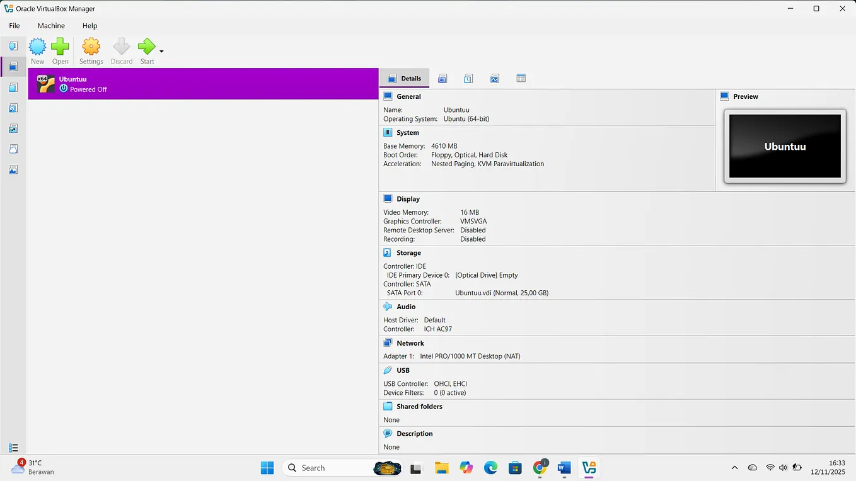The height and width of the screenshot is (481, 856).
Task: Click the USB section header
Action: tap(403, 370)
